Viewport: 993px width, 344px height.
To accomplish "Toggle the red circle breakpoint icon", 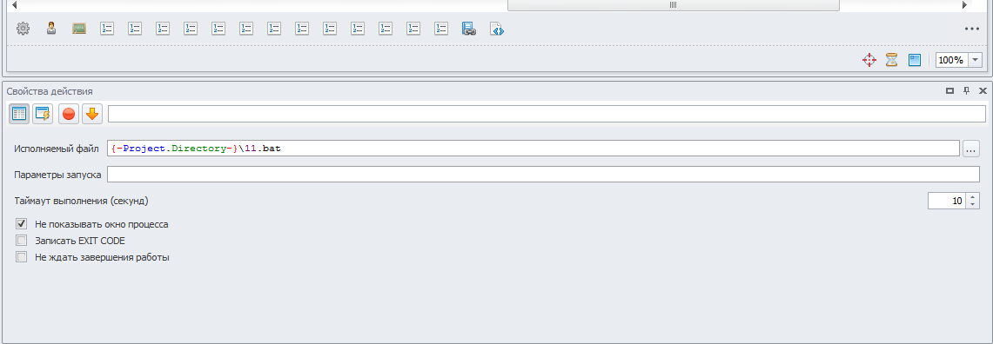I will [x=69, y=114].
